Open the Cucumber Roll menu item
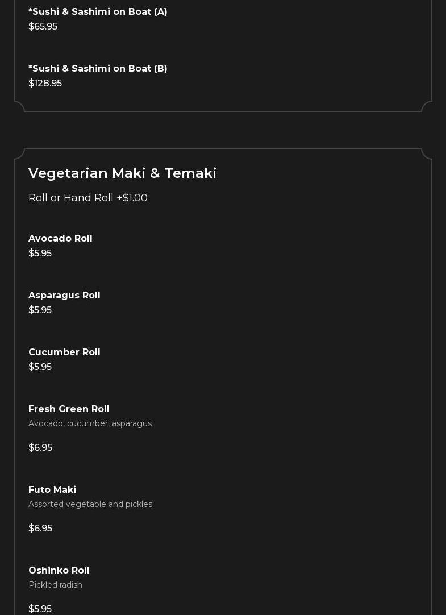Screen dimensions: 446x615 click(64, 352)
